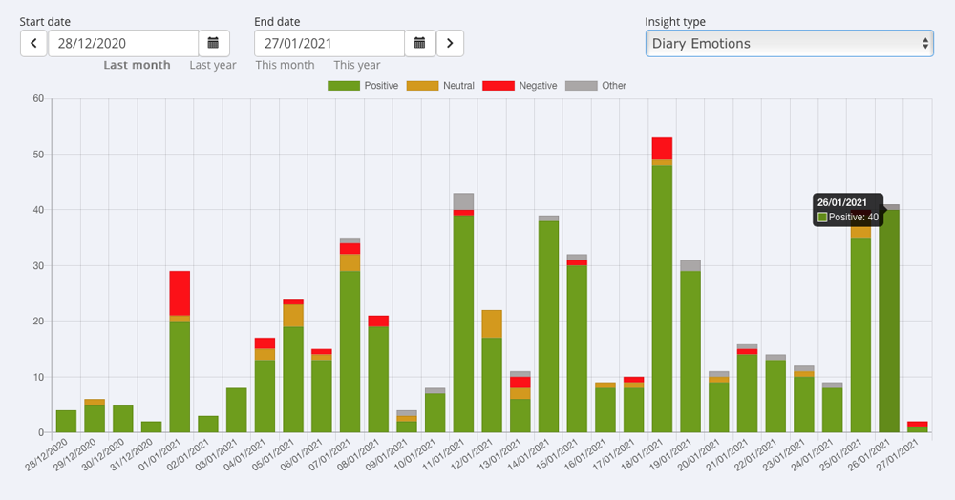Select the Last year range
955x500 pixels.
point(213,65)
